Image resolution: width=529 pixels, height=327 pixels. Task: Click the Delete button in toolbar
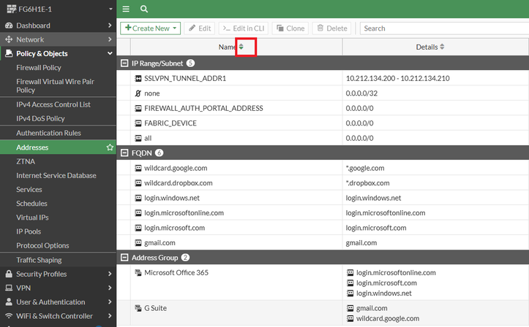click(331, 28)
